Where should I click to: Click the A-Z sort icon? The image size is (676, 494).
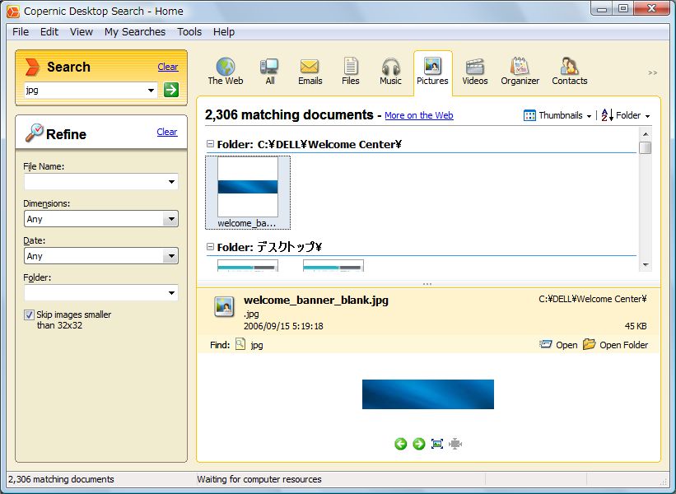pos(607,115)
